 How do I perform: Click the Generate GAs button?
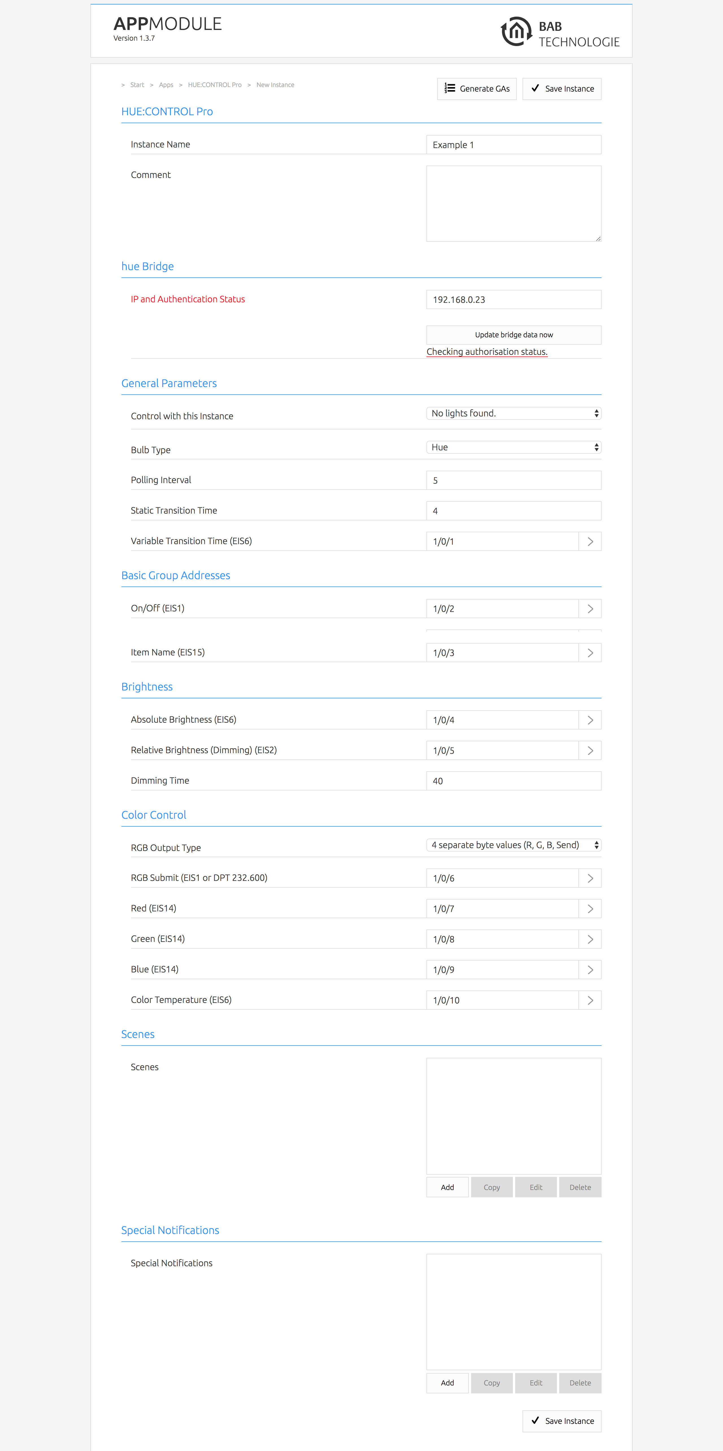tap(476, 89)
